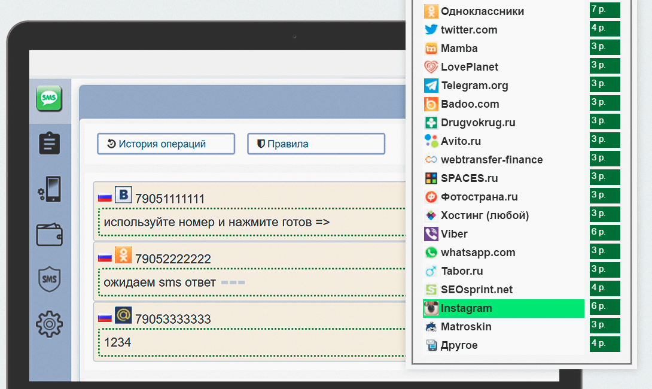
Task: Choose the Tabor.ru service entry
Action: point(504,271)
